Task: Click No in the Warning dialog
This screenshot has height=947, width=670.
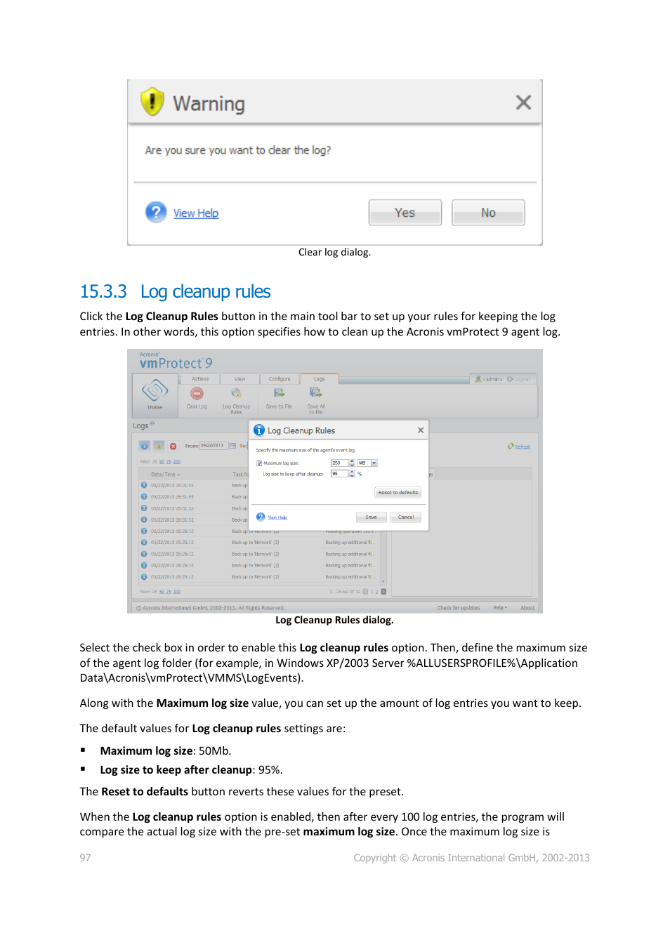Action: pos(488,213)
